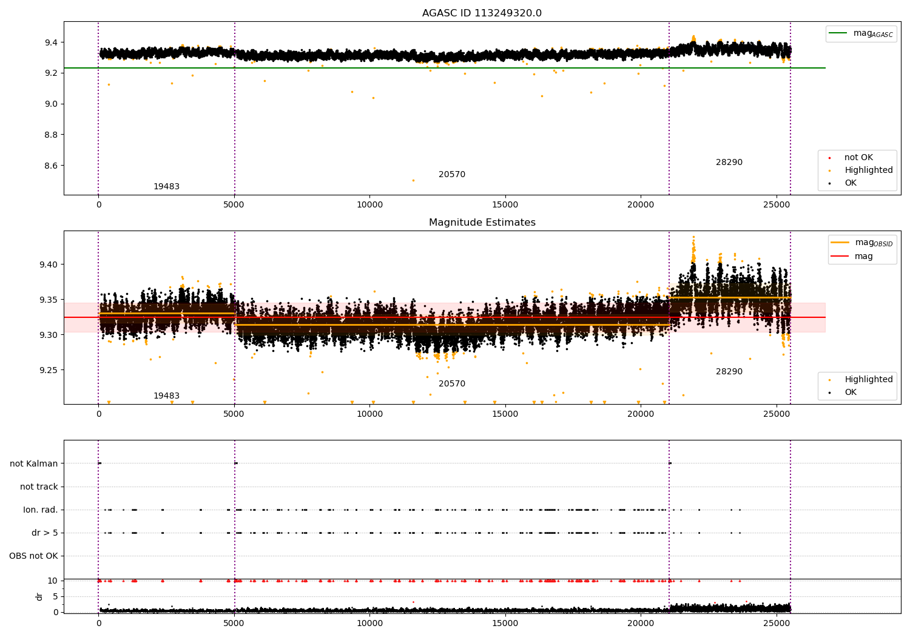This screenshot has height=637, width=910.
Task: Click the rotated 'dr' axis label
Action: coord(39,596)
